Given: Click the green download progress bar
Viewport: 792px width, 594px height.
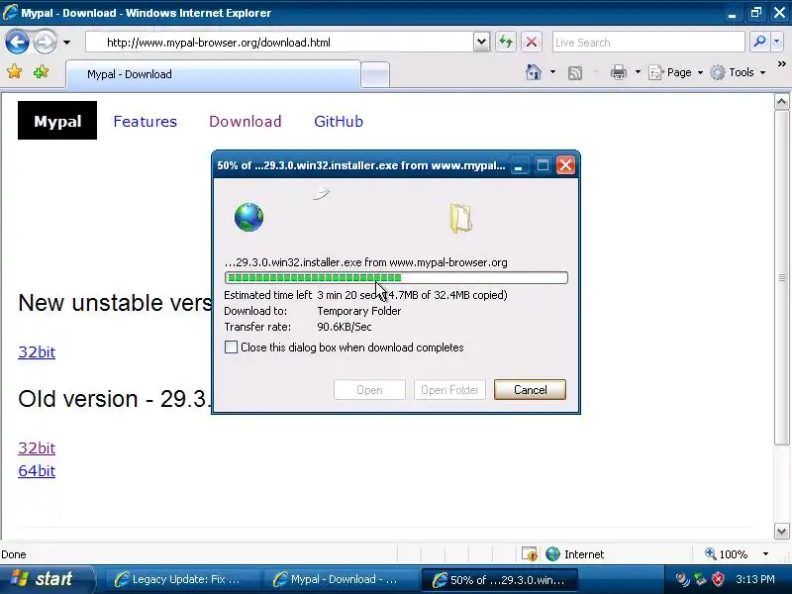Looking at the screenshot, I should point(396,277).
